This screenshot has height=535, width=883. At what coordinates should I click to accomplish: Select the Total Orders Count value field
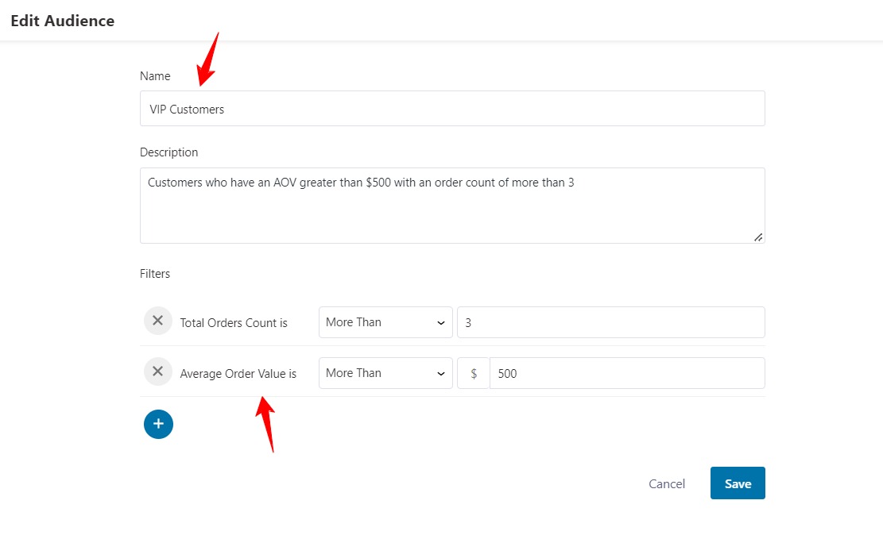tap(610, 322)
